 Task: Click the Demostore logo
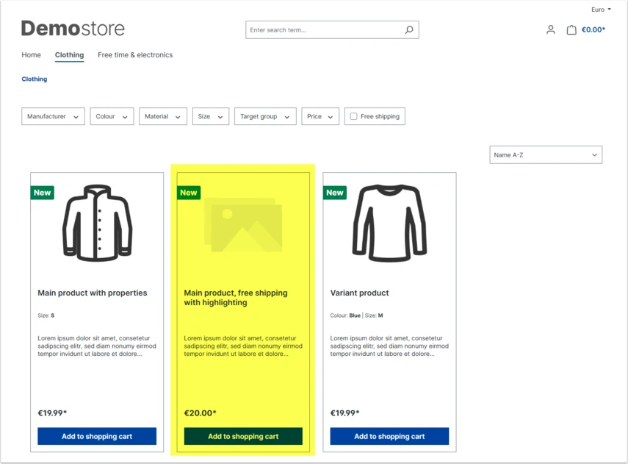[73, 29]
